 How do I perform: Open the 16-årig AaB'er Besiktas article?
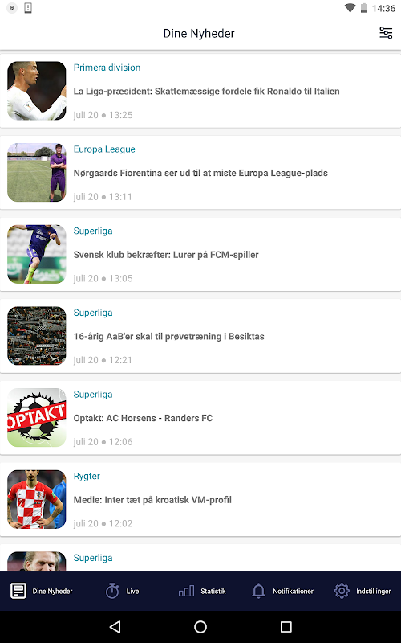click(200, 336)
